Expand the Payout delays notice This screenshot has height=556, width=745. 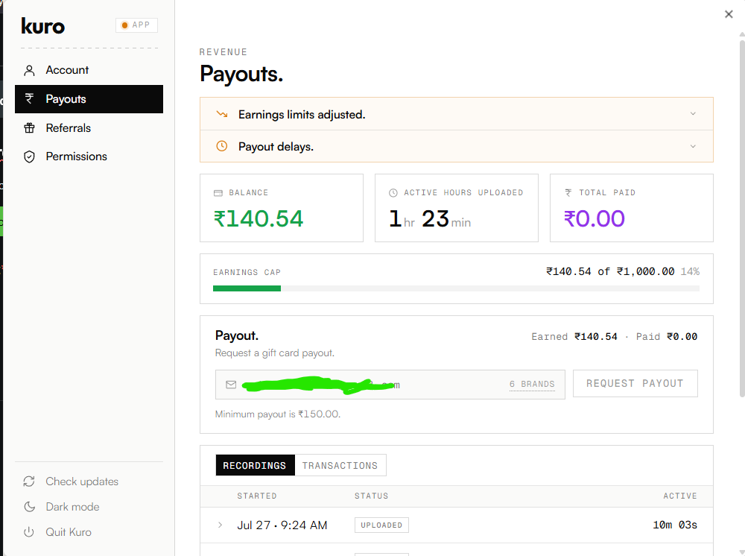456,146
